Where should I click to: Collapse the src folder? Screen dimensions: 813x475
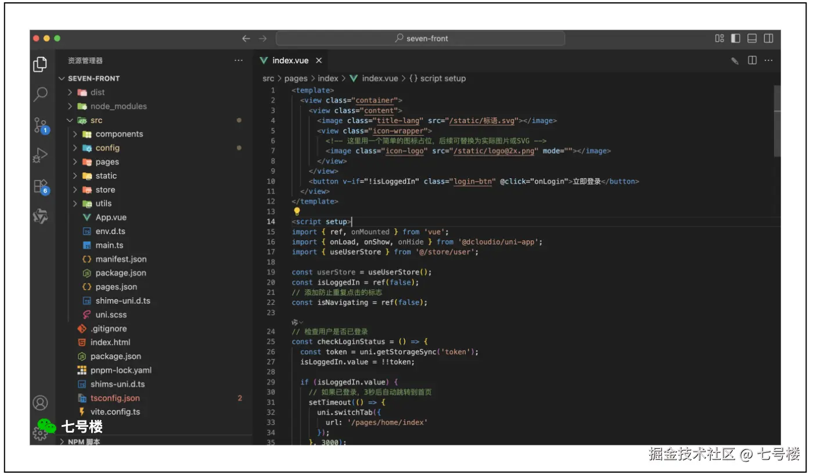[x=96, y=120]
